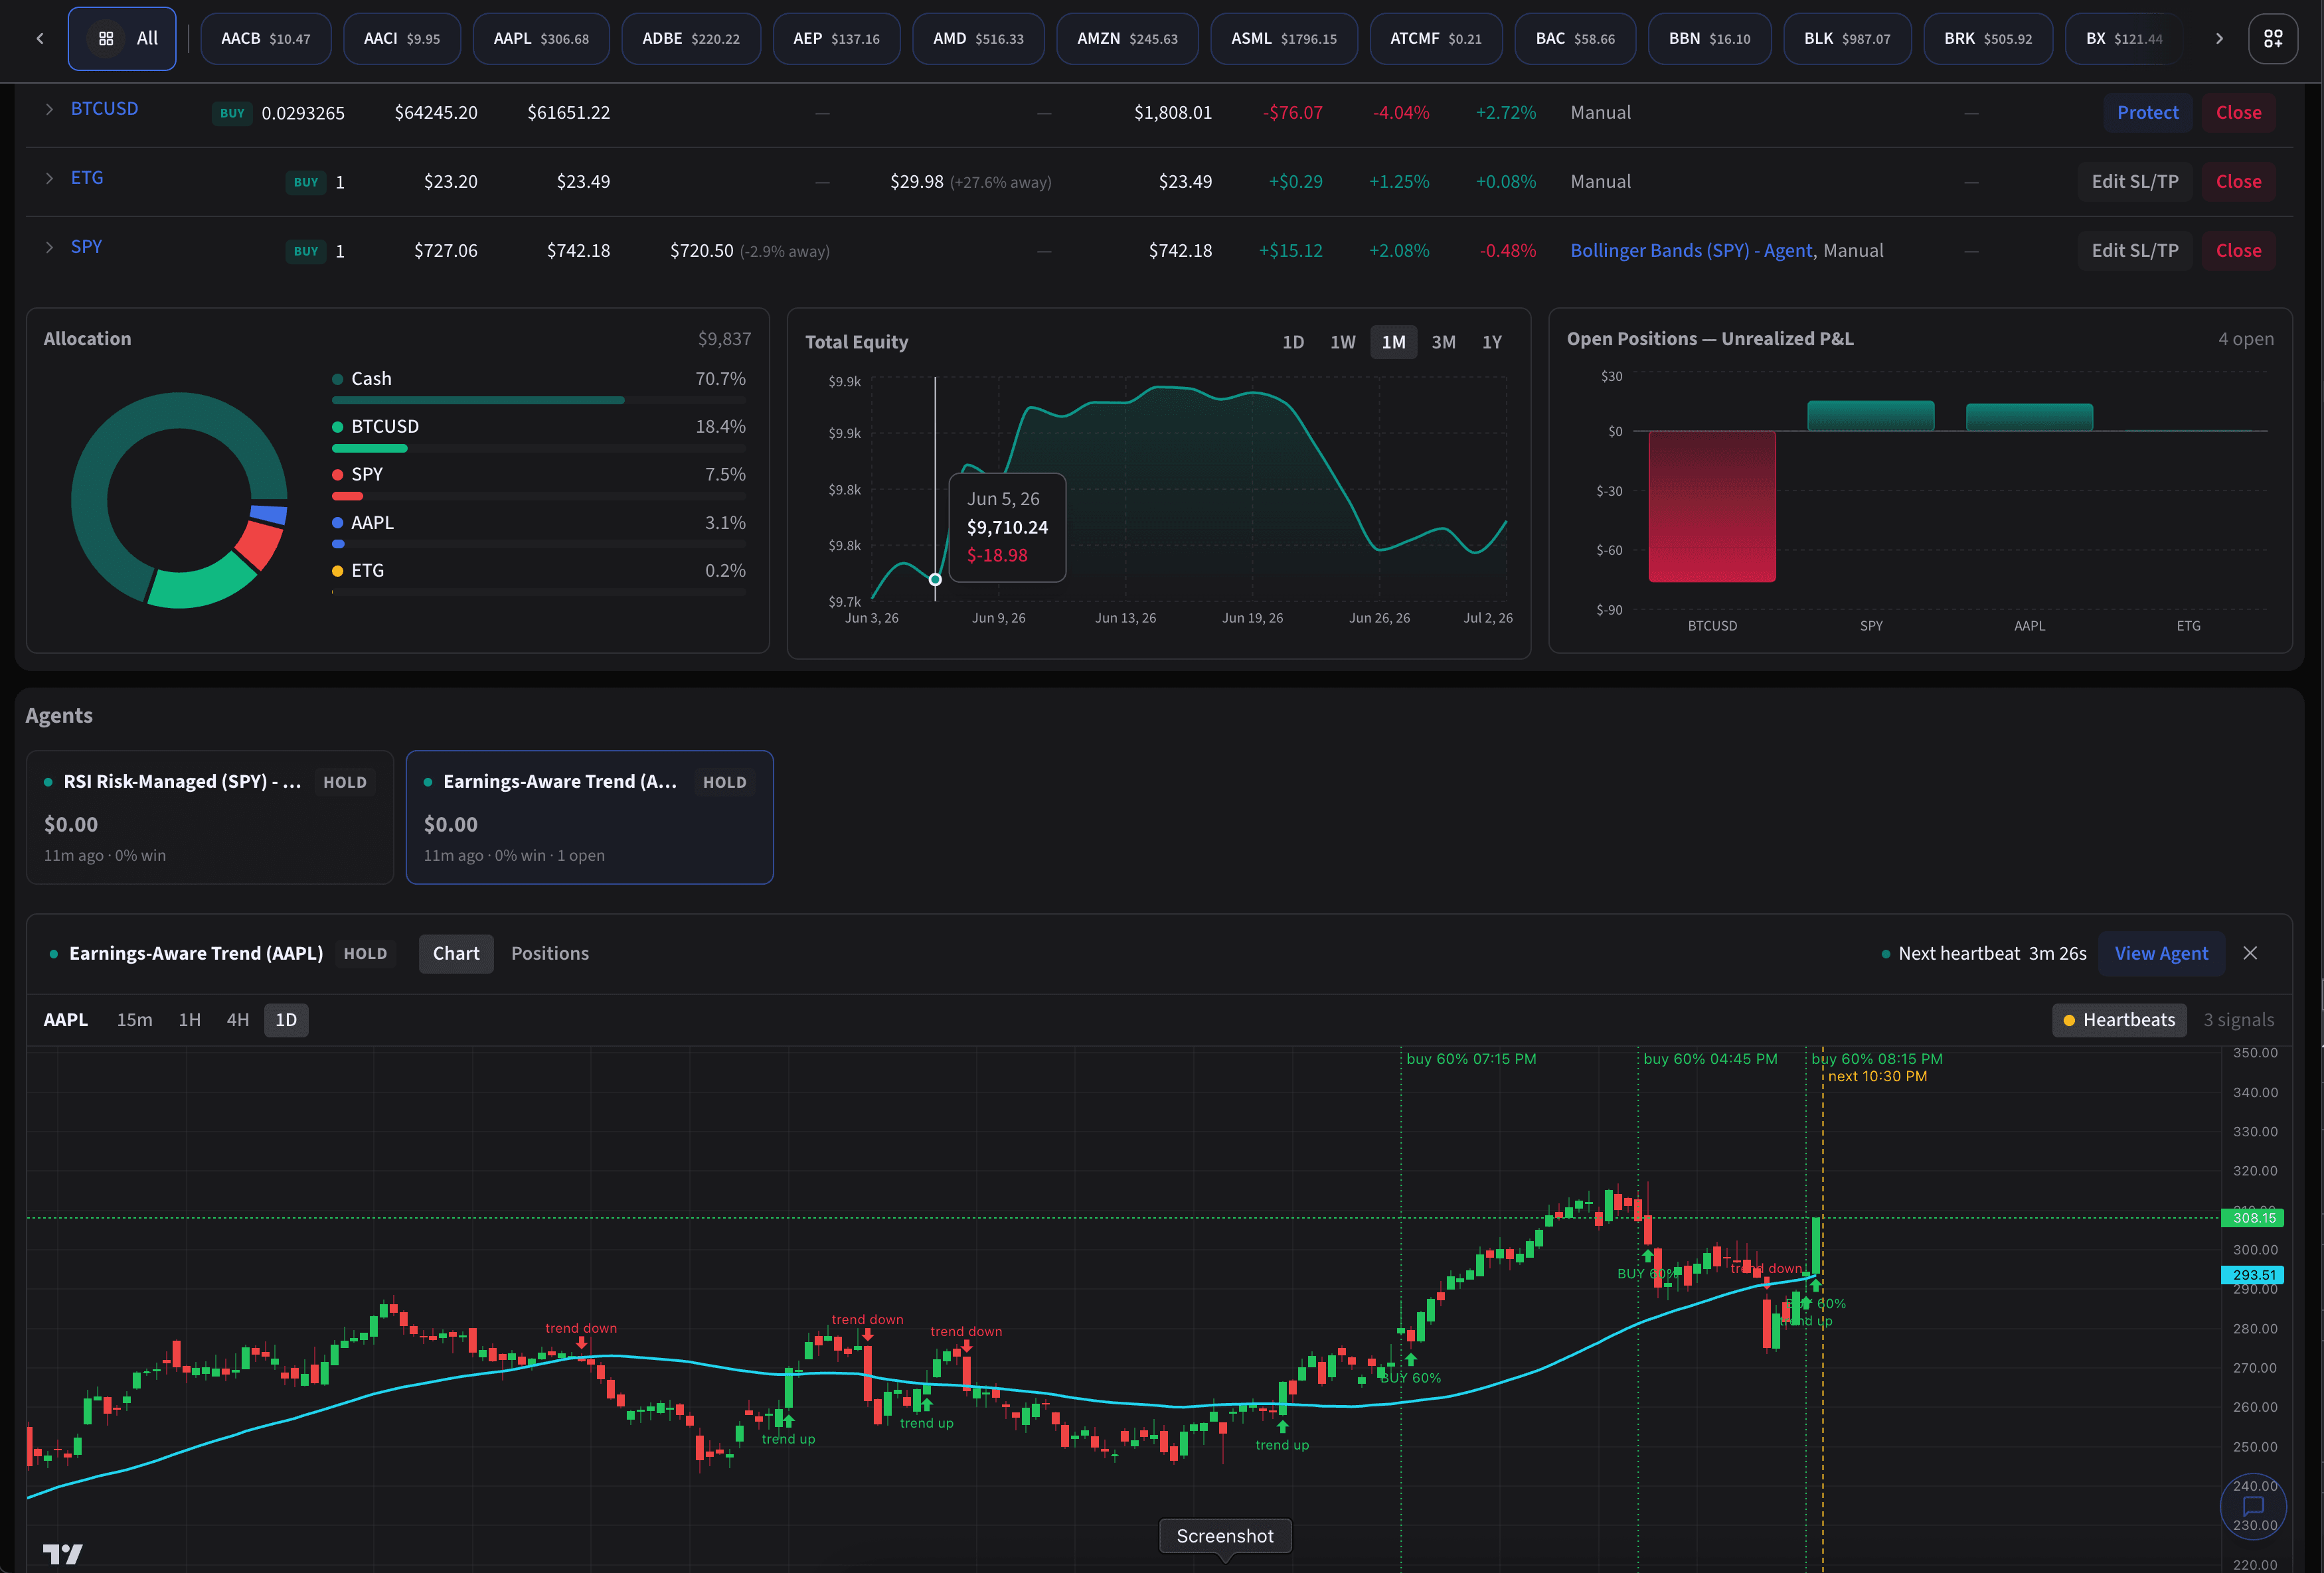This screenshot has height=1573, width=2324.
Task: Open View Agent
Action: point(2161,953)
